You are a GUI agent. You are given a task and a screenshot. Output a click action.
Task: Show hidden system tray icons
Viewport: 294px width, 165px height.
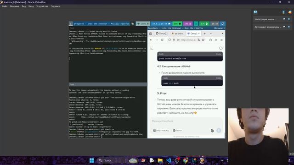pos(222,160)
